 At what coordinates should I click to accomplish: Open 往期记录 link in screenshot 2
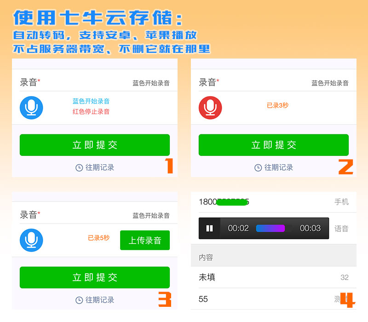coord(279,168)
